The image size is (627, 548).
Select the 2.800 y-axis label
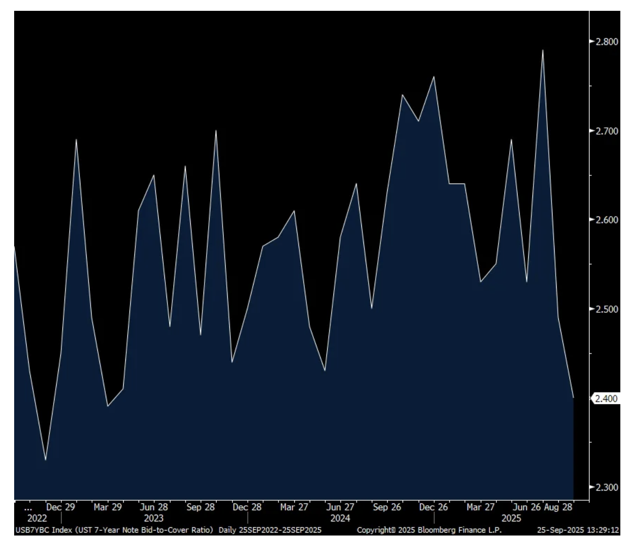pyautogui.click(x=607, y=42)
